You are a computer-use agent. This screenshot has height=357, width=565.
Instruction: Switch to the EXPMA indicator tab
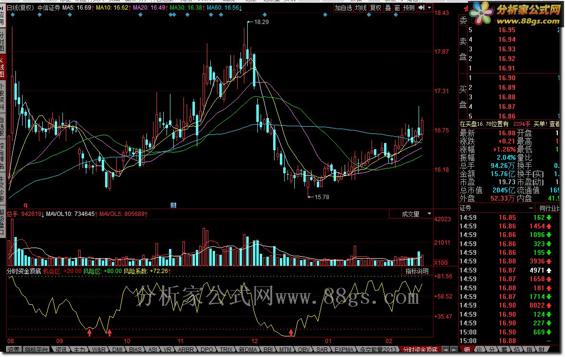[x=344, y=350]
